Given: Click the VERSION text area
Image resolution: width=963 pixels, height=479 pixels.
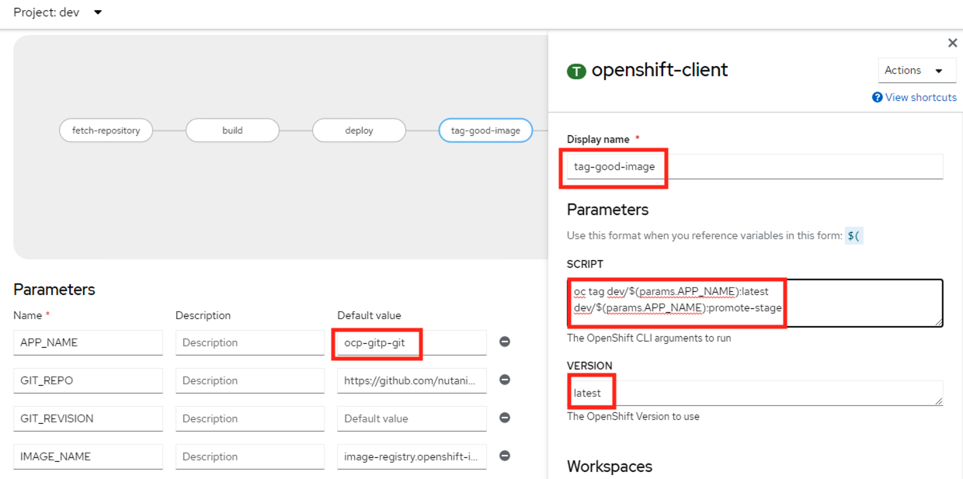Looking at the screenshot, I should [x=777, y=393].
